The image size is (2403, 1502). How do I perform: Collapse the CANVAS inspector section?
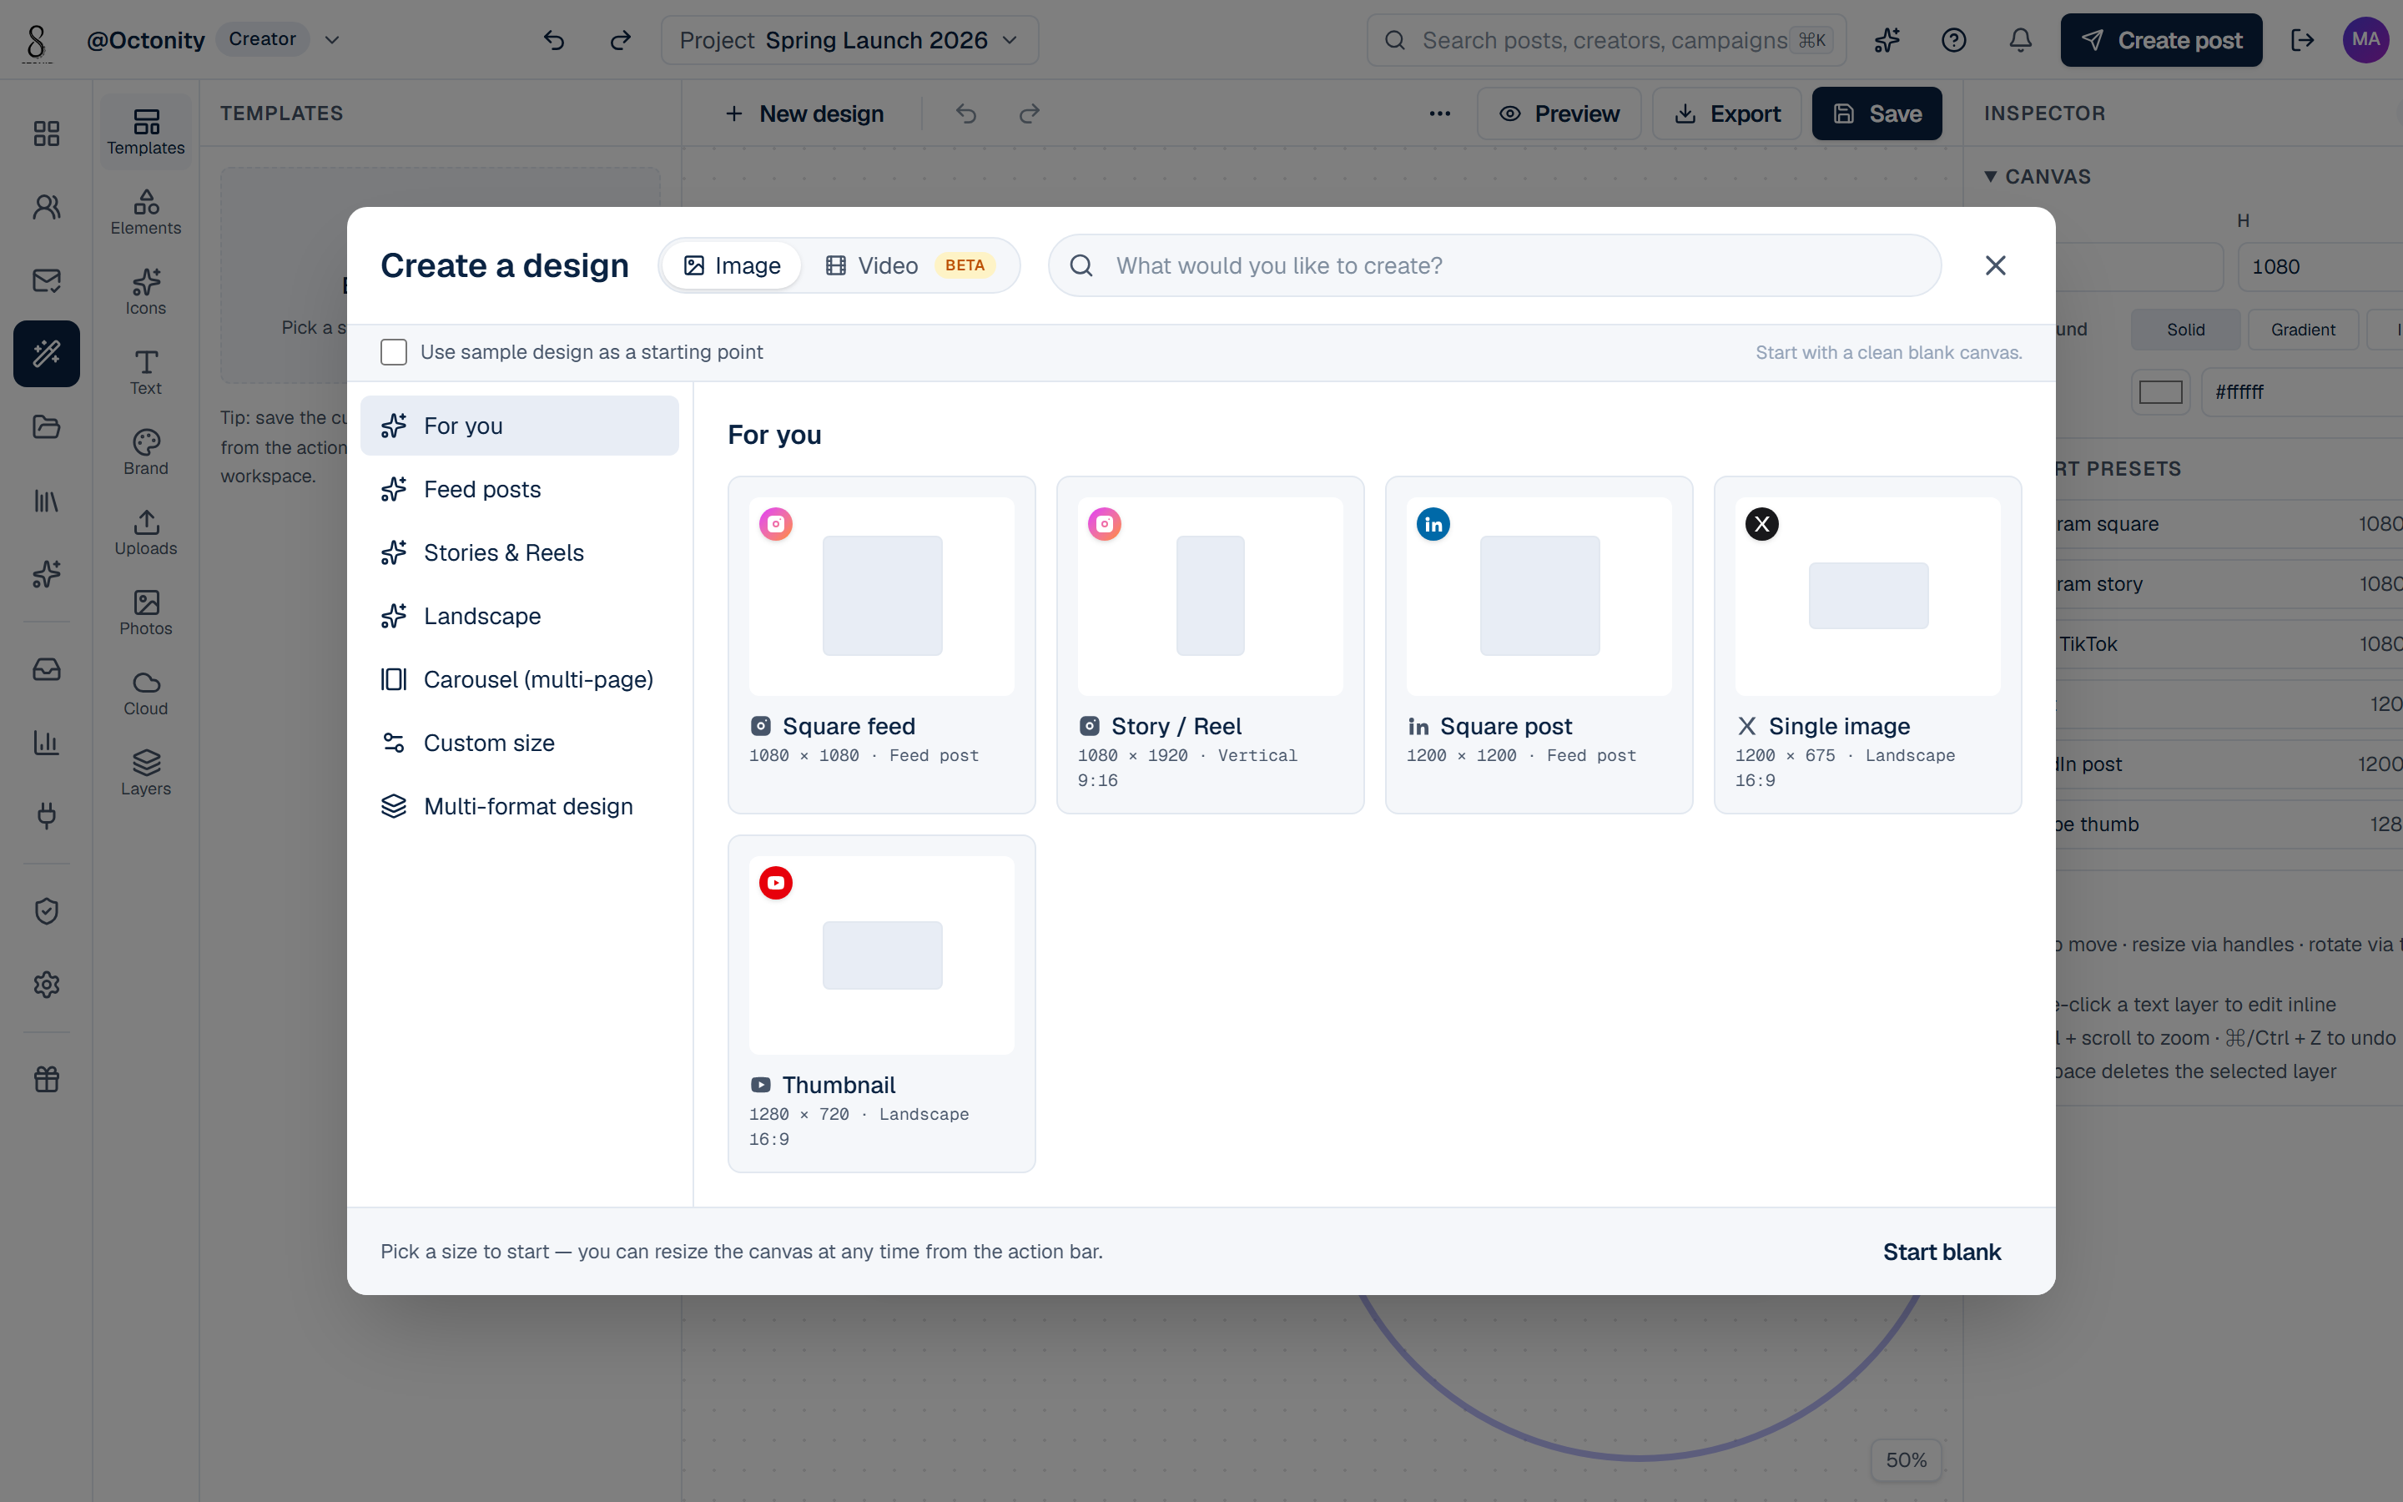[2037, 176]
